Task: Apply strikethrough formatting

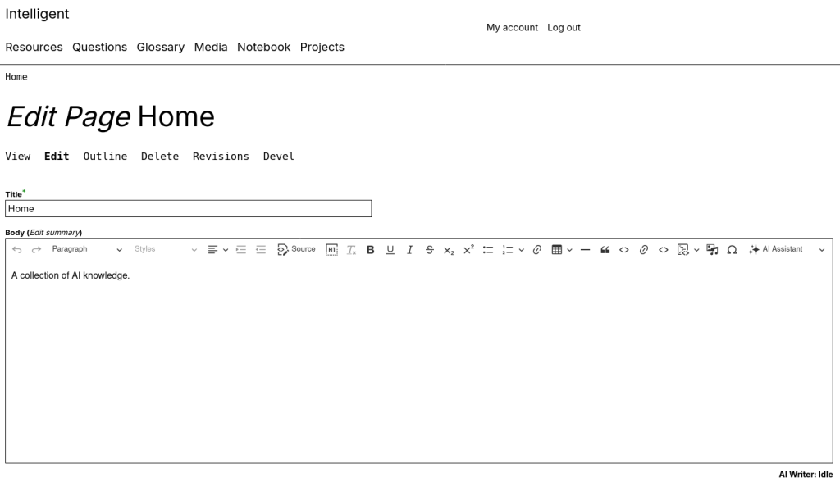Action: point(429,249)
